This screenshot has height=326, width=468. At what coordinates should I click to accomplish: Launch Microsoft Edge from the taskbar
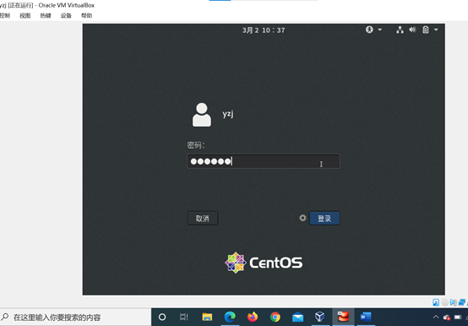pyautogui.click(x=230, y=317)
